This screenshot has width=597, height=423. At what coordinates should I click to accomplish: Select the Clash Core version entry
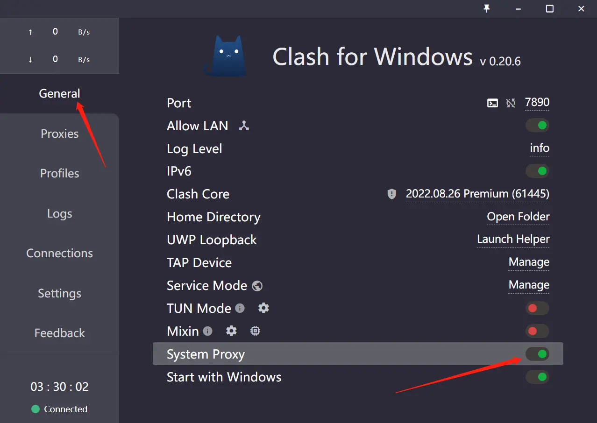click(x=477, y=194)
